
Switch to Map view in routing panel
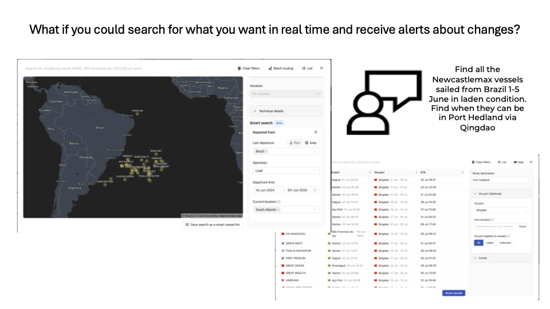518,162
